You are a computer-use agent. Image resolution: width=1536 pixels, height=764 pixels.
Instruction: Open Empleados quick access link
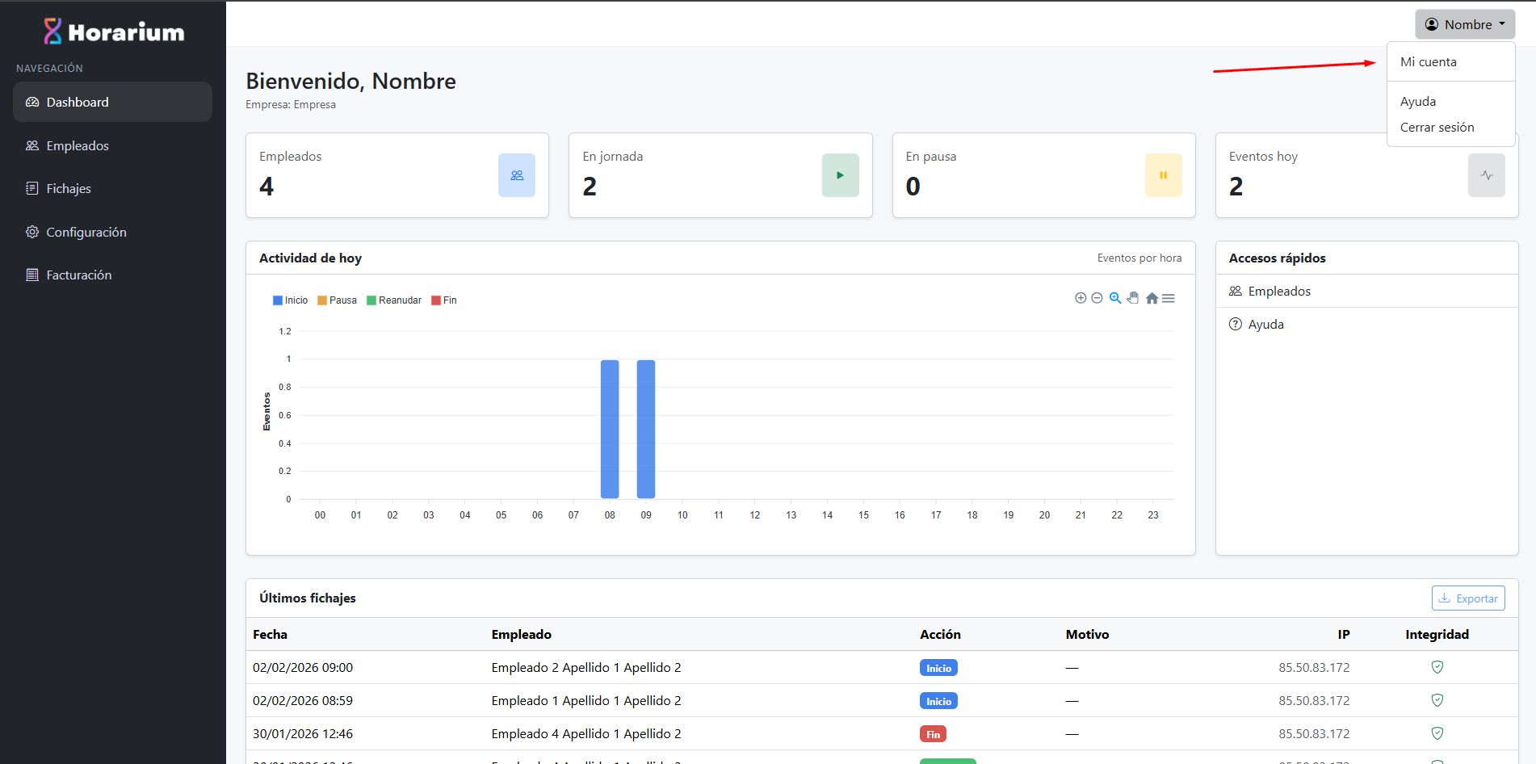1279,292
